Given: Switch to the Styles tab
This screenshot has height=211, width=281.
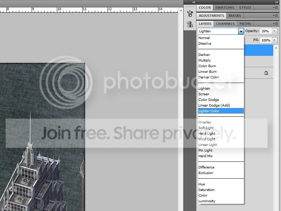Looking at the screenshot, I should [x=245, y=7].
